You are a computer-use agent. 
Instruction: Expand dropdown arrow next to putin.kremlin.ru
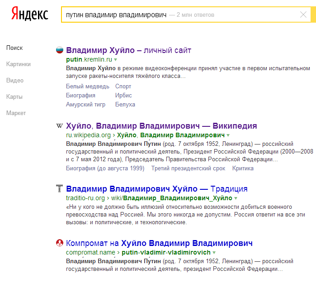coord(115,60)
